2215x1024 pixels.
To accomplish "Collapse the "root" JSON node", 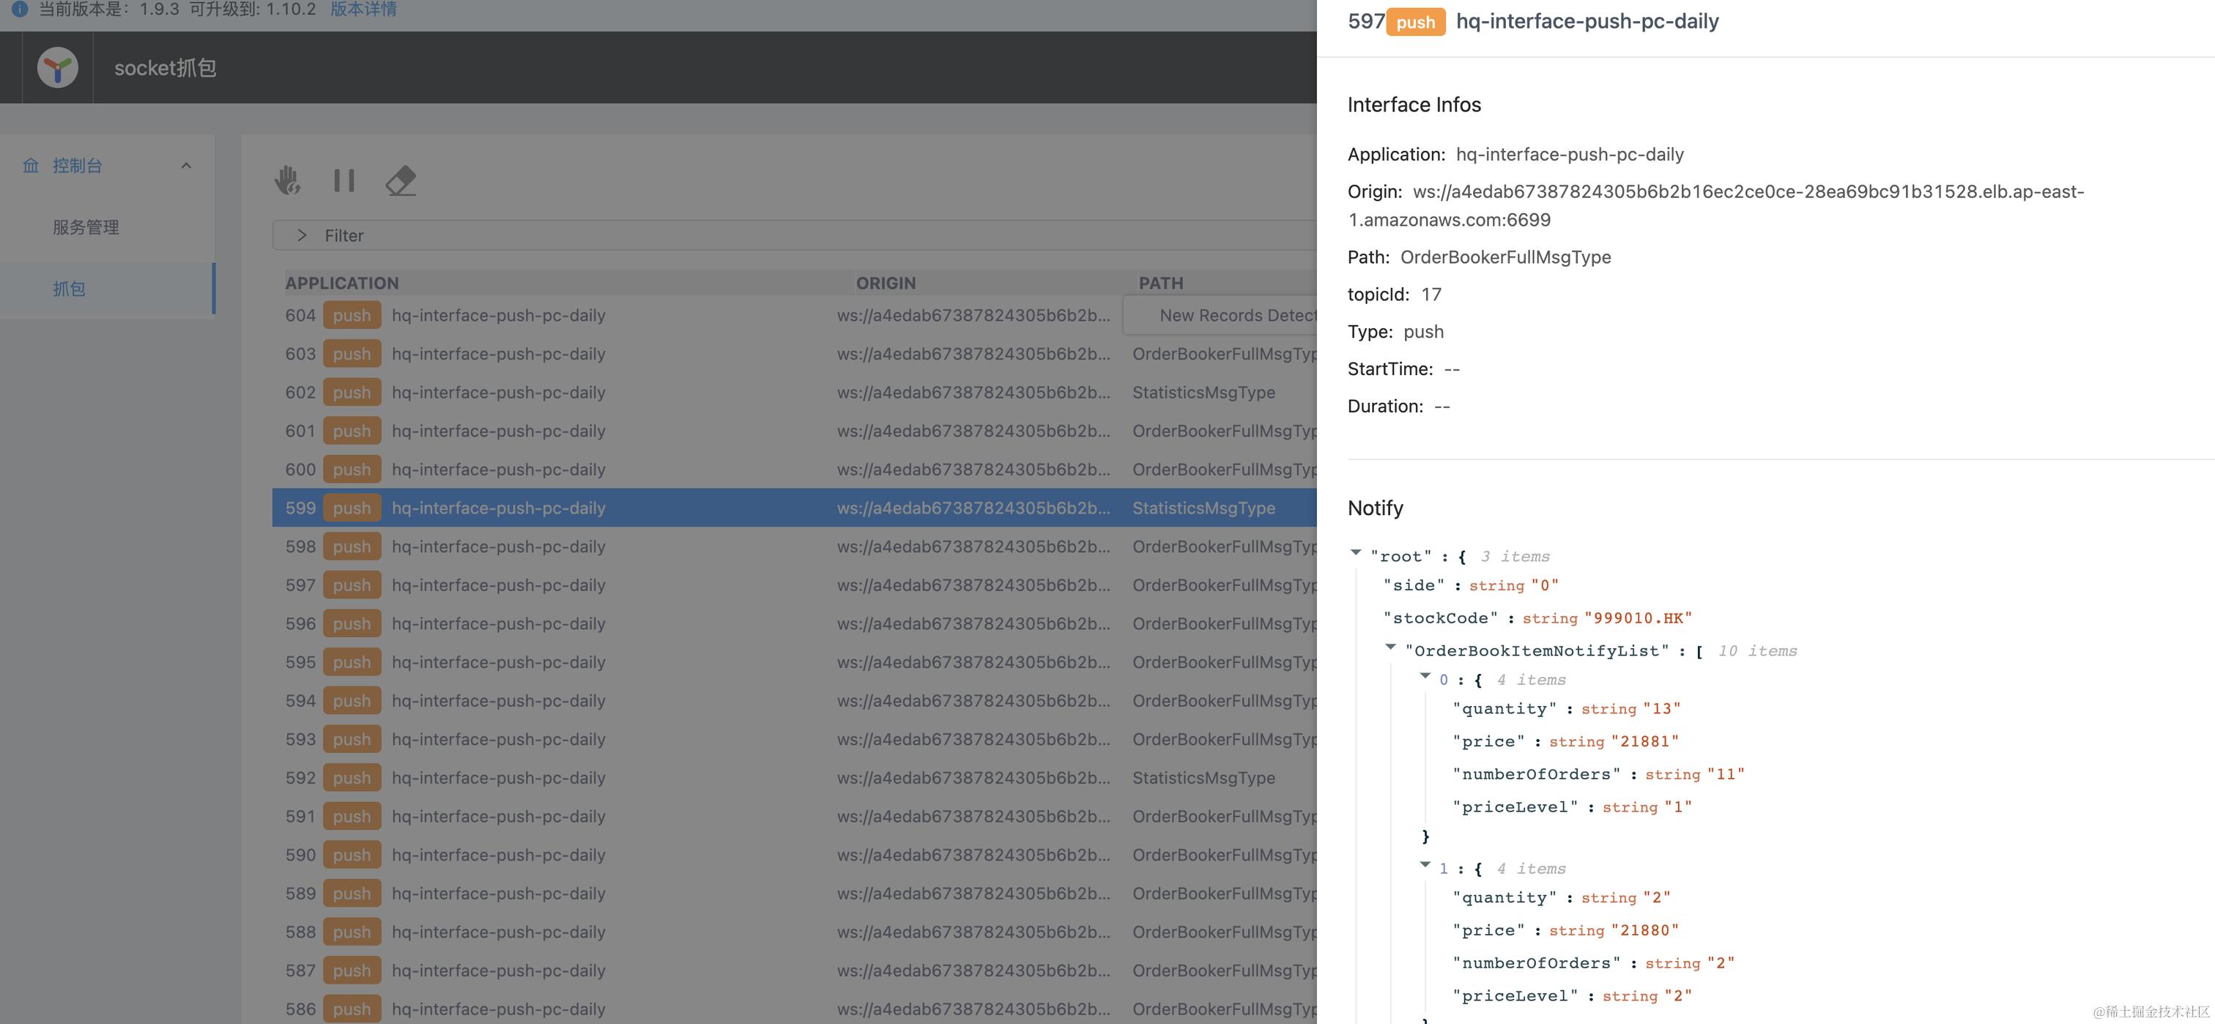I will pyautogui.click(x=1356, y=553).
